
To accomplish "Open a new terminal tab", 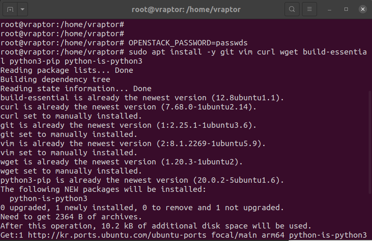I will [10, 9].
